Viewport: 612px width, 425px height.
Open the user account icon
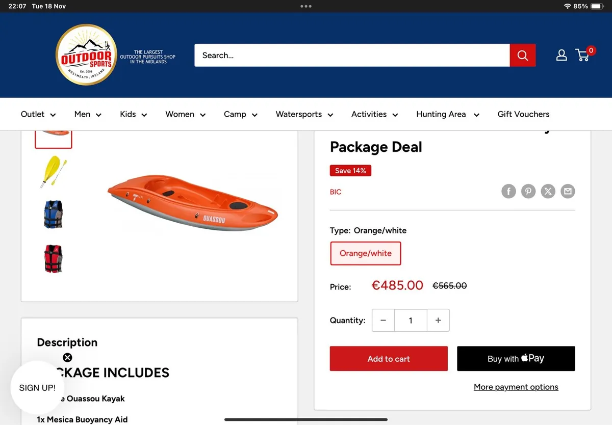tap(561, 55)
